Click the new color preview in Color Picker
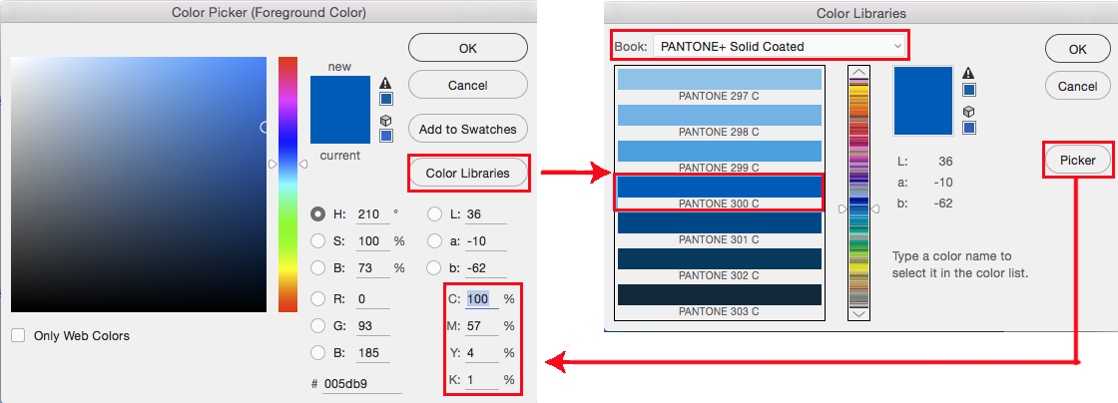Screen dimensions: 1118x403 click(340, 93)
